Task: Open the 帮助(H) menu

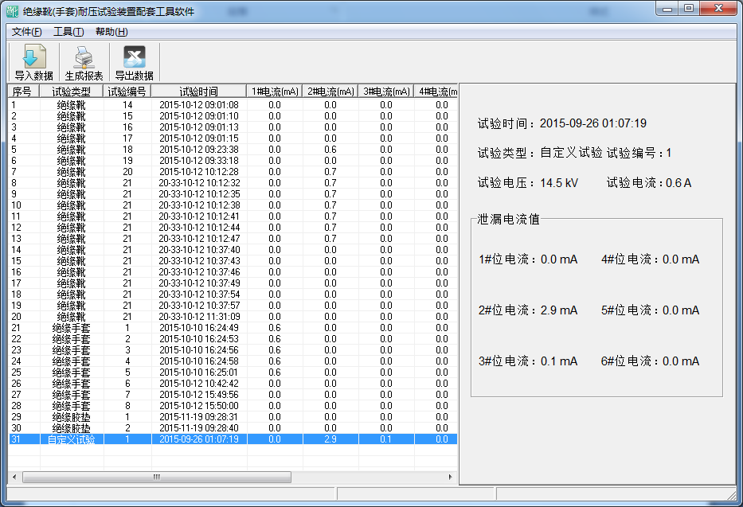Action: [111, 32]
